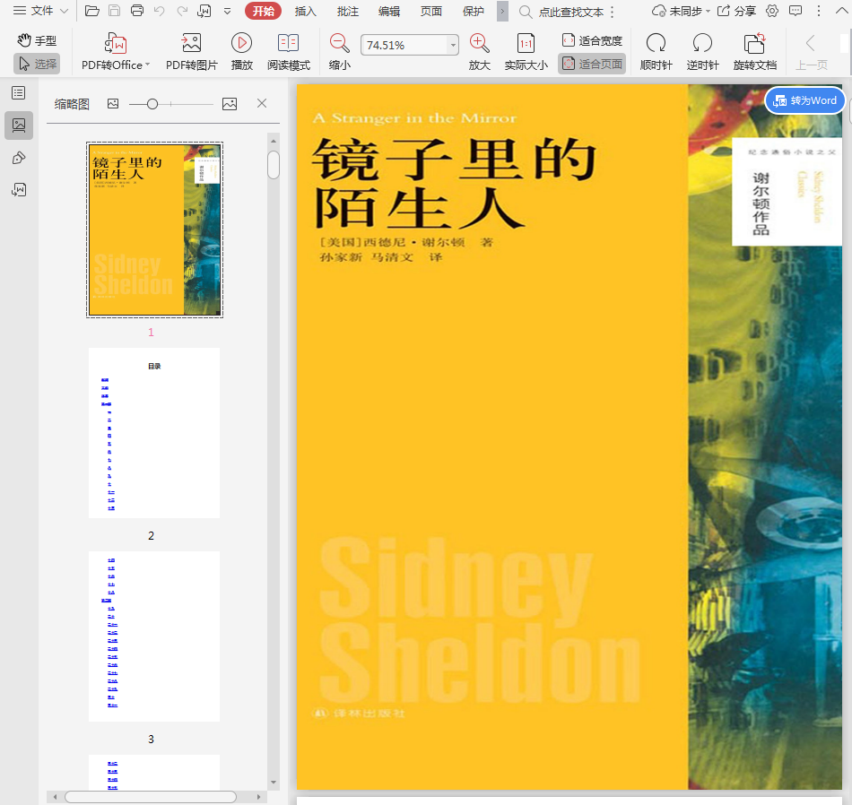Click the 分享 share button
The image size is (852, 805).
(737, 11)
